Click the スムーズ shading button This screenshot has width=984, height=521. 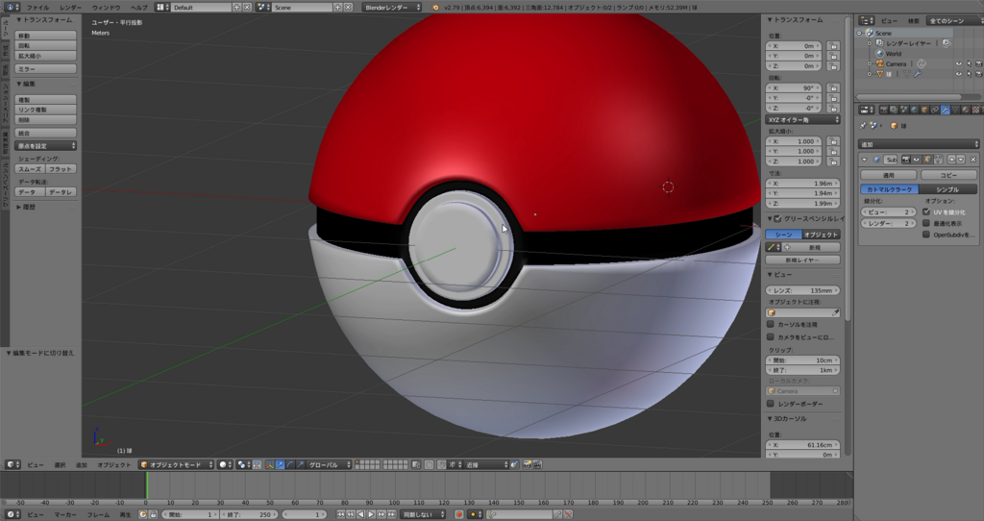(x=30, y=169)
